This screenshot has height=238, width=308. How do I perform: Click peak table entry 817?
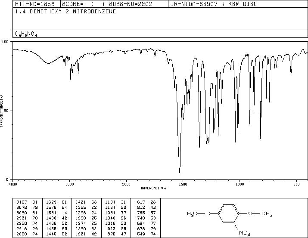click(x=141, y=202)
